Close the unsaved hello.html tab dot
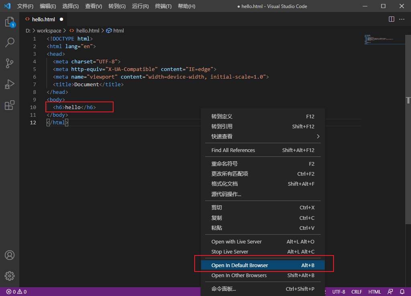The height and width of the screenshot is (296, 411). tap(61, 19)
